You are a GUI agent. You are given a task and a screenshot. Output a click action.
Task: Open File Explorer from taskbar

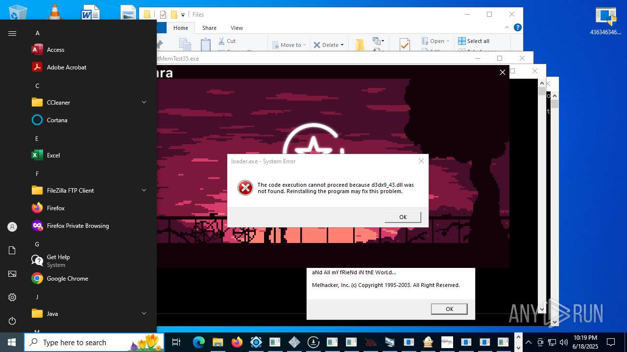pyautogui.click(x=217, y=342)
